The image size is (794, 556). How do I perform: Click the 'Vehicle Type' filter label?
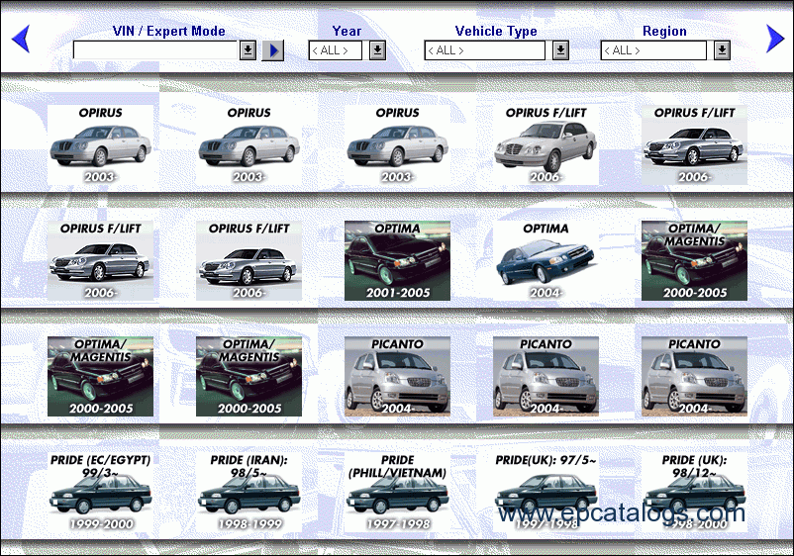pyautogui.click(x=496, y=31)
